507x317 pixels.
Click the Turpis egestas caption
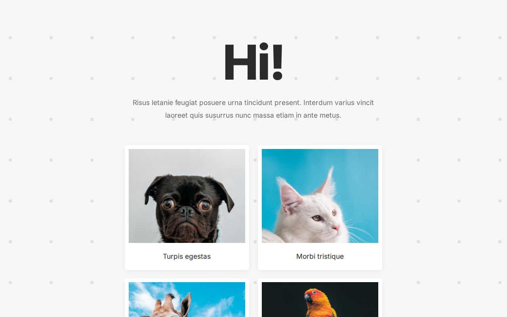pos(187,256)
